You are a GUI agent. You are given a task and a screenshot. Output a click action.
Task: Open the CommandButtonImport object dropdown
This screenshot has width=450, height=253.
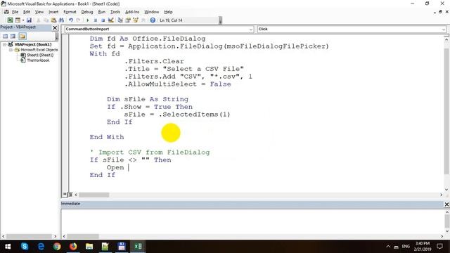(251, 30)
